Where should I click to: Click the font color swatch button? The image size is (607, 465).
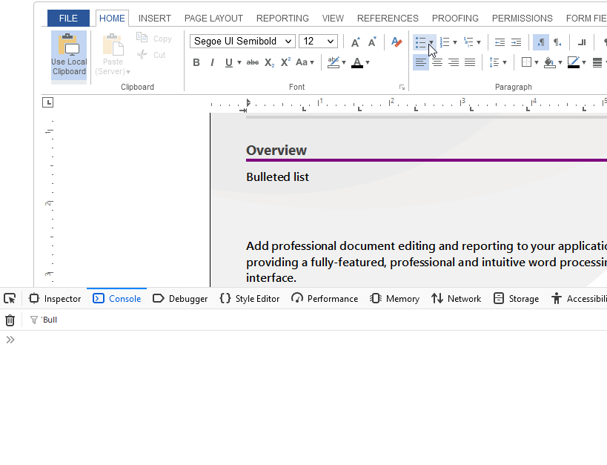click(x=357, y=63)
